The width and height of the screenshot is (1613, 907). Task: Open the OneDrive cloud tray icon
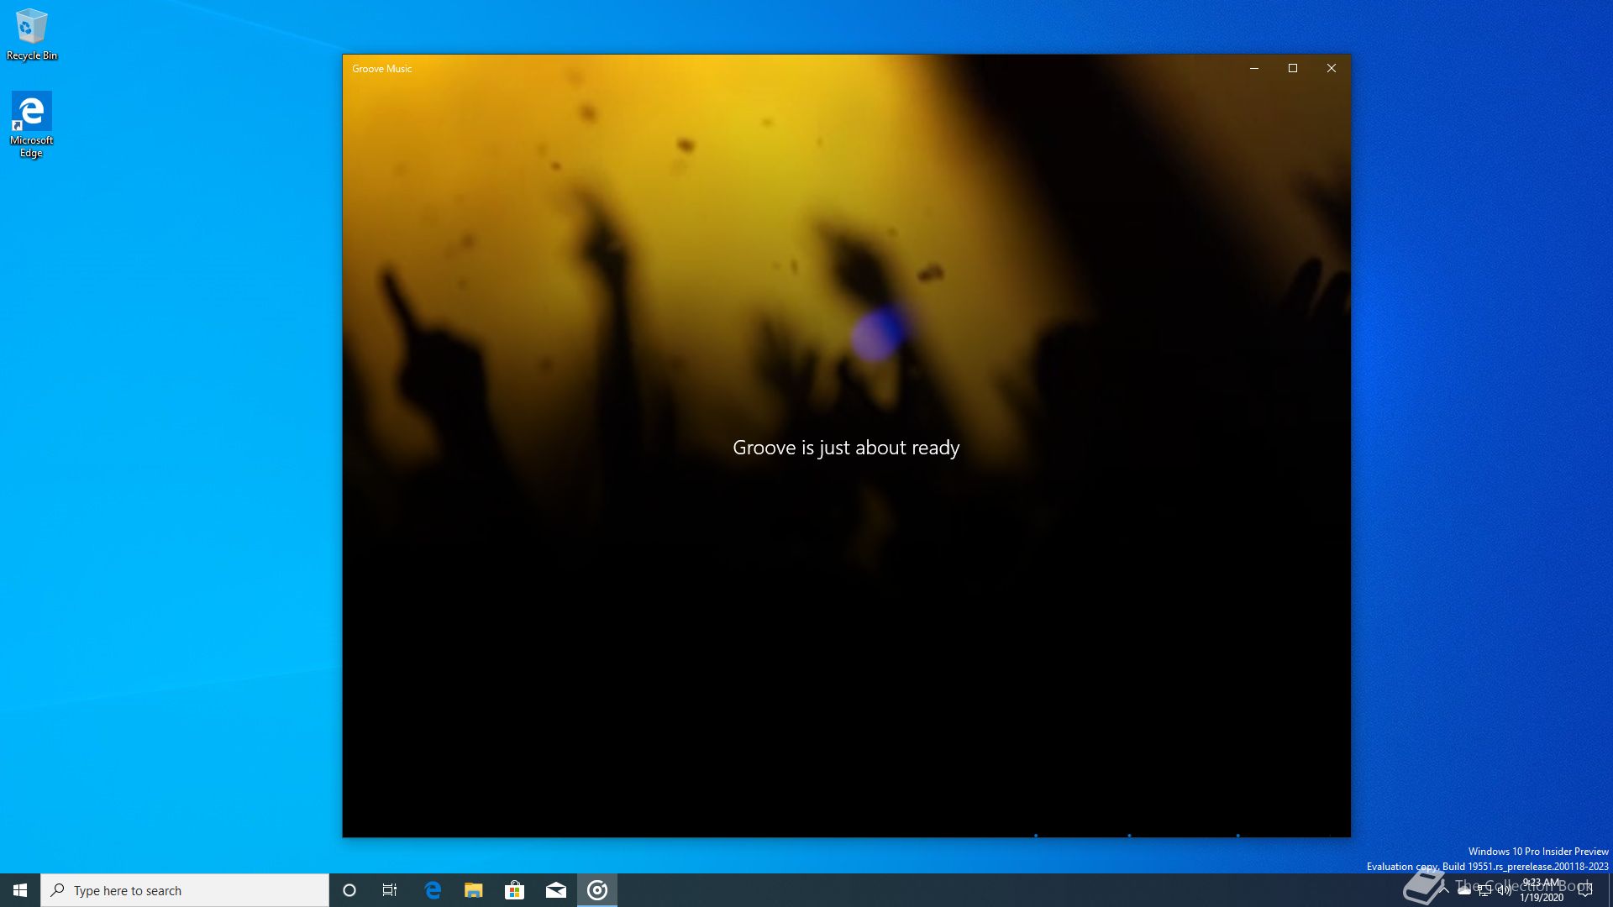(1464, 890)
